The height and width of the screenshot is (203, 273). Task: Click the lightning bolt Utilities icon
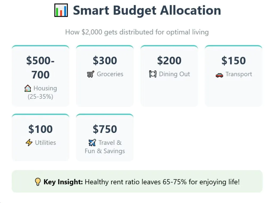tap(29, 143)
